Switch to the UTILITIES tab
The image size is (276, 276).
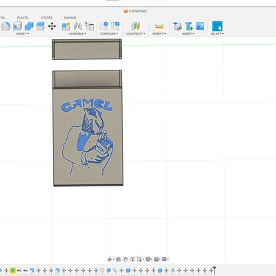click(46, 17)
